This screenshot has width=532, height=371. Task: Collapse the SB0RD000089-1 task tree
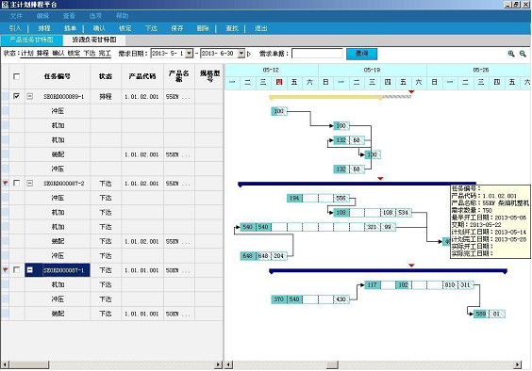coord(30,96)
